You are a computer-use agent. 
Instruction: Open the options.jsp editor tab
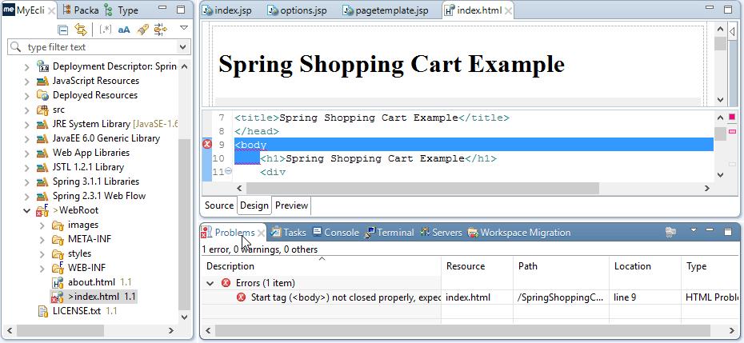(x=297, y=10)
